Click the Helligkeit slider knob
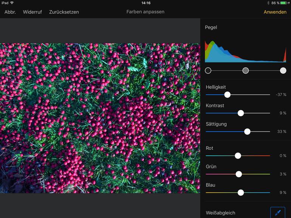The width and height of the screenshot is (291, 218). (227, 95)
